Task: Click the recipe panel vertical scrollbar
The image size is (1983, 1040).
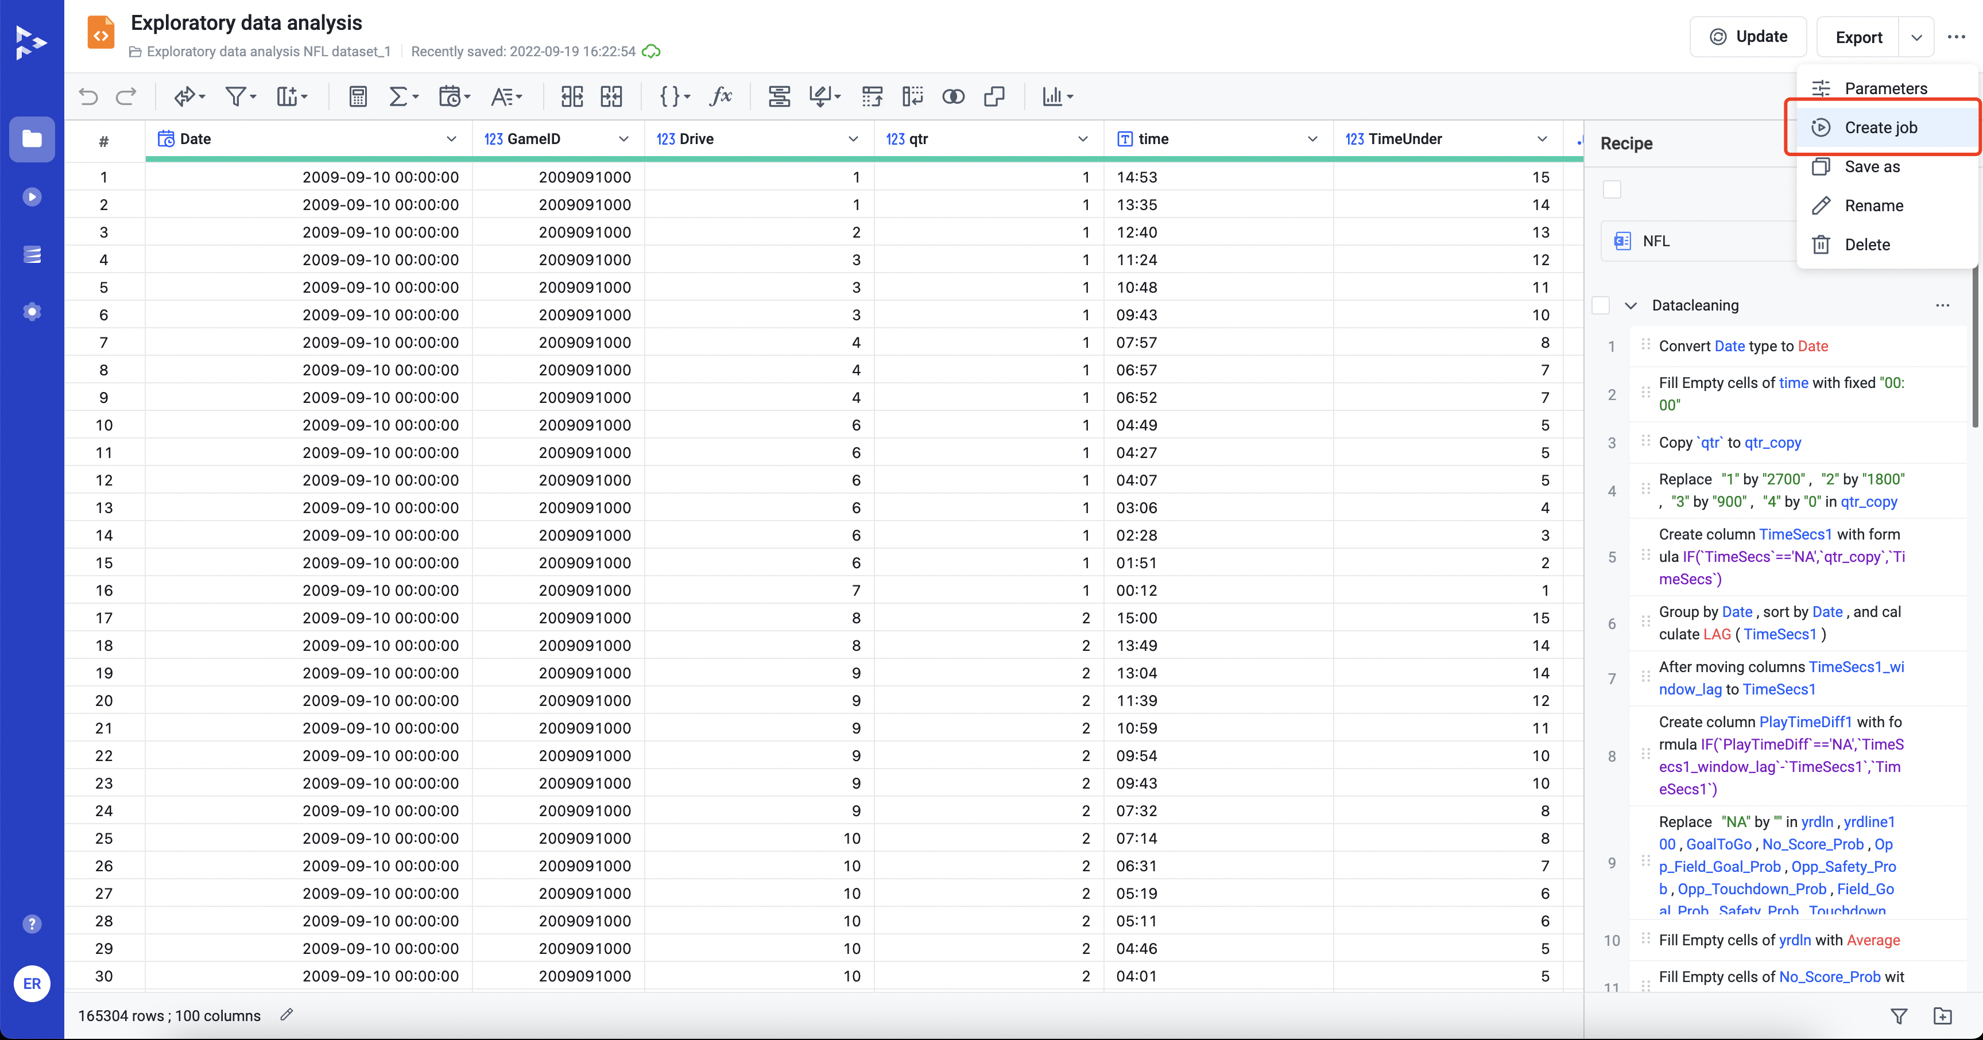Action: point(1976,347)
